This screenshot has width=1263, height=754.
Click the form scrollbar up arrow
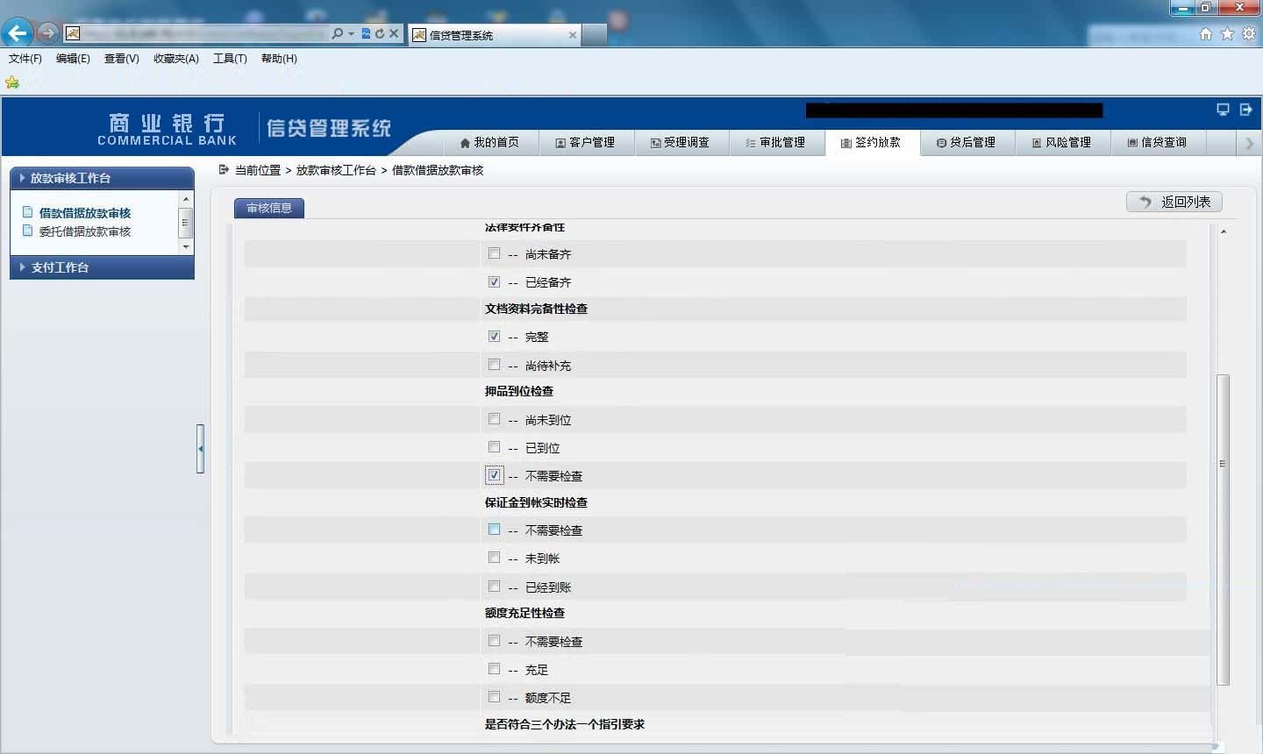[x=1223, y=231]
